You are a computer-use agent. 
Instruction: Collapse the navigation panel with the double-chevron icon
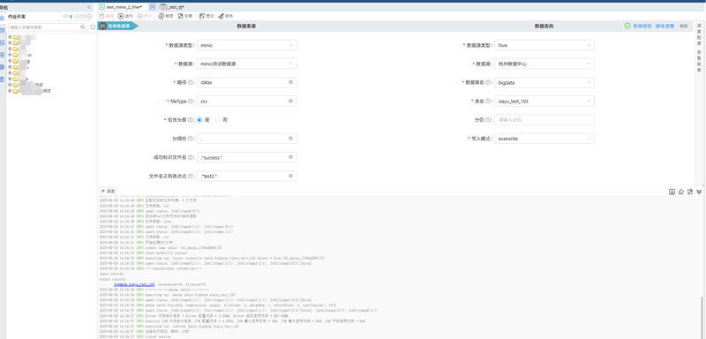pos(89,7)
